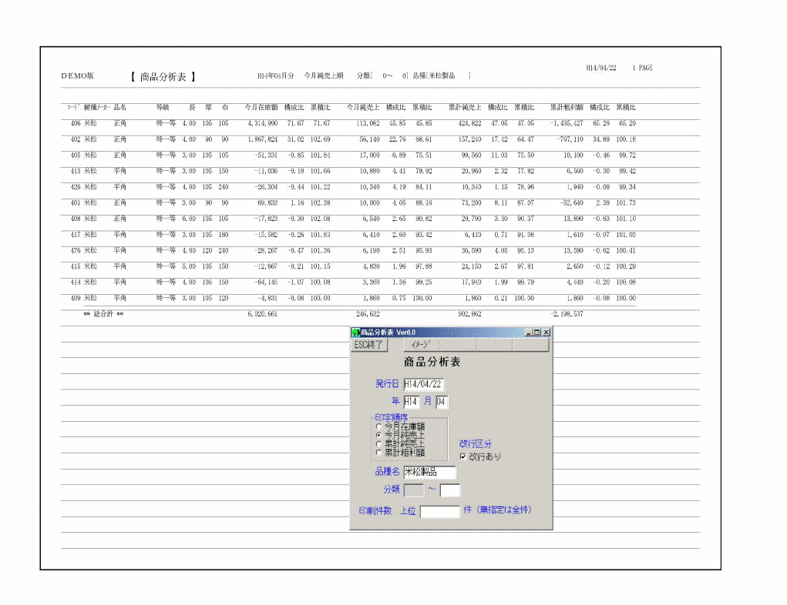Click the 分類 range end field
Screen dimensions: 787x605
tap(449, 490)
